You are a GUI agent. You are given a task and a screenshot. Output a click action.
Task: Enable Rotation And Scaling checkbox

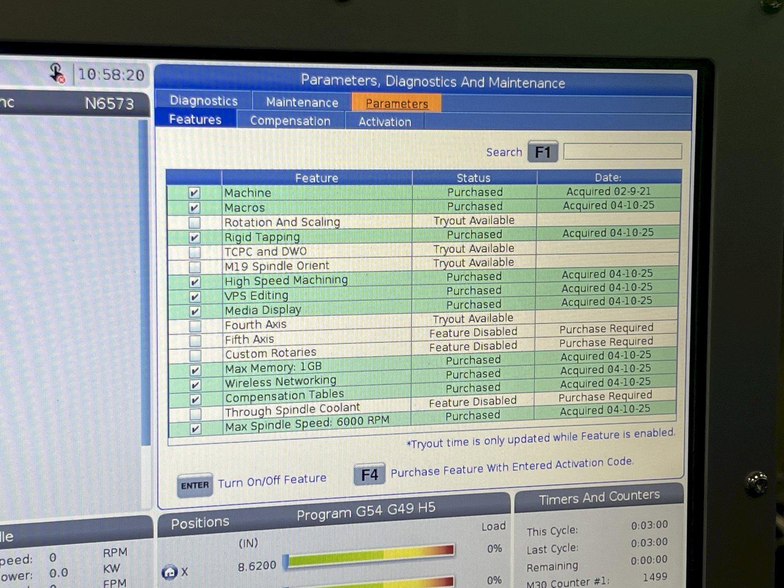(194, 223)
